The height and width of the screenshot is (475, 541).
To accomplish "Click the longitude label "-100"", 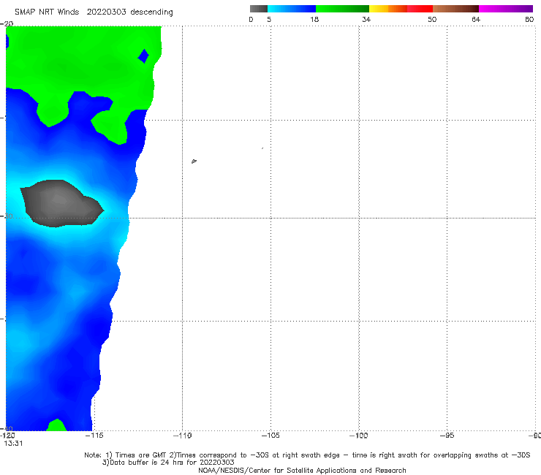I will (358, 436).
